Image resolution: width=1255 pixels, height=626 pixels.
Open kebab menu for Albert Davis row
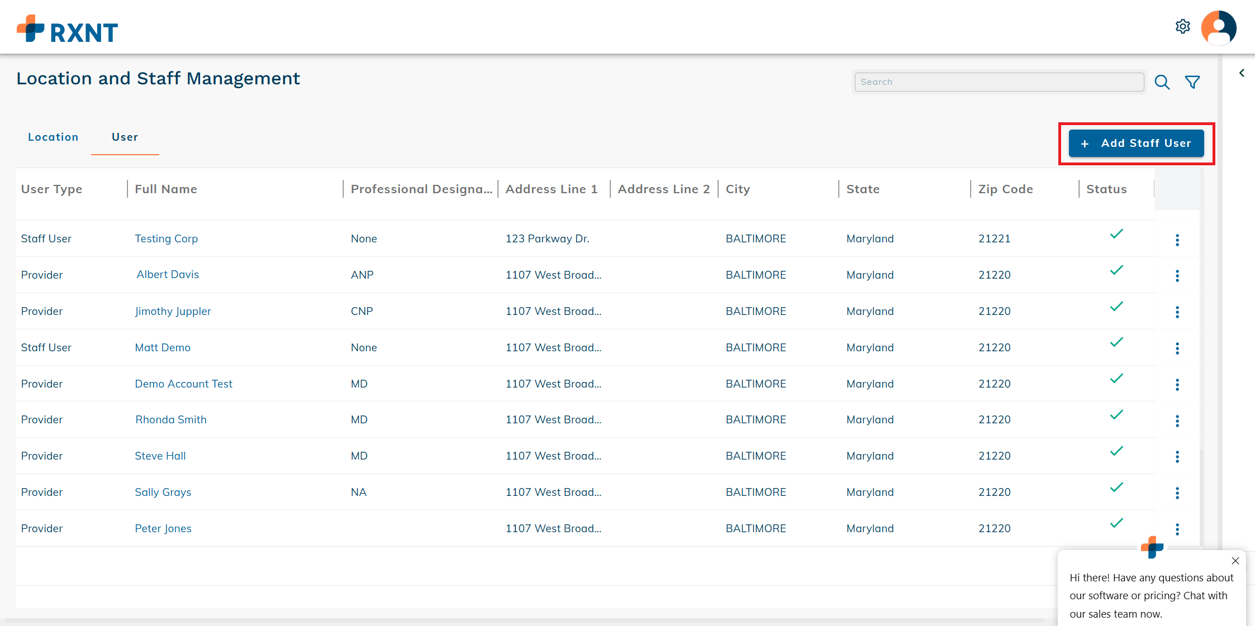tap(1177, 276)
